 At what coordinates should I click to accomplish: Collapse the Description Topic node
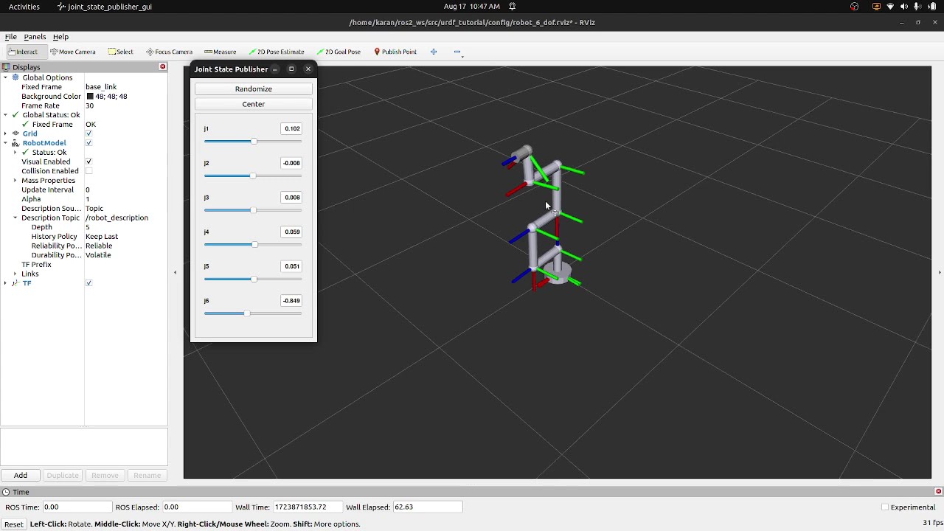coord(15,218)
